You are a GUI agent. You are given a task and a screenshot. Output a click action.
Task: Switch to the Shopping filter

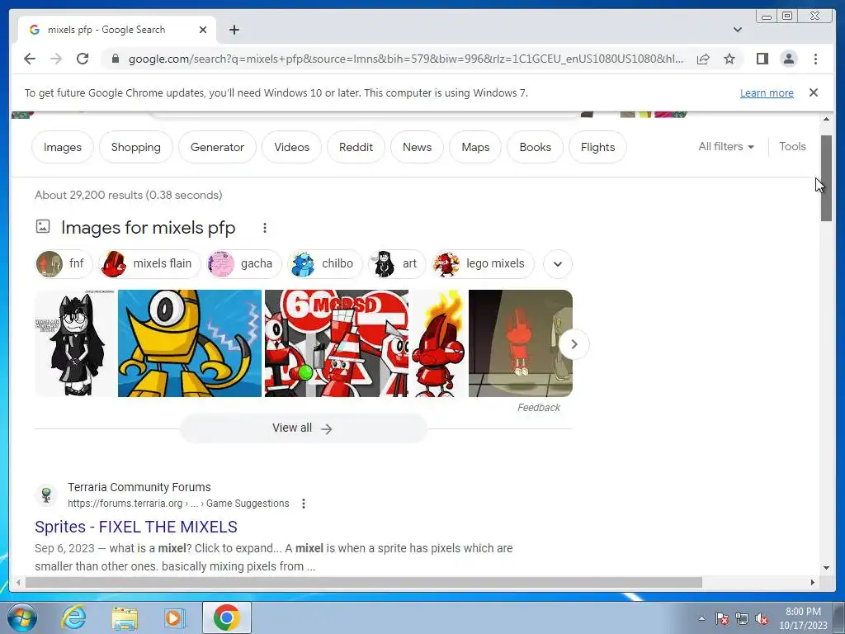click(136, 147)
